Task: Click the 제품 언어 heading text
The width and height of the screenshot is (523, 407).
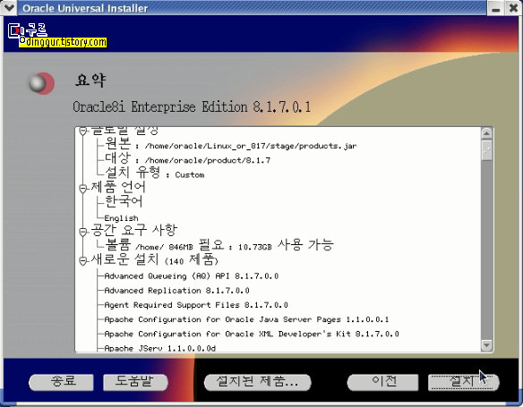Action: pos(118,188)
